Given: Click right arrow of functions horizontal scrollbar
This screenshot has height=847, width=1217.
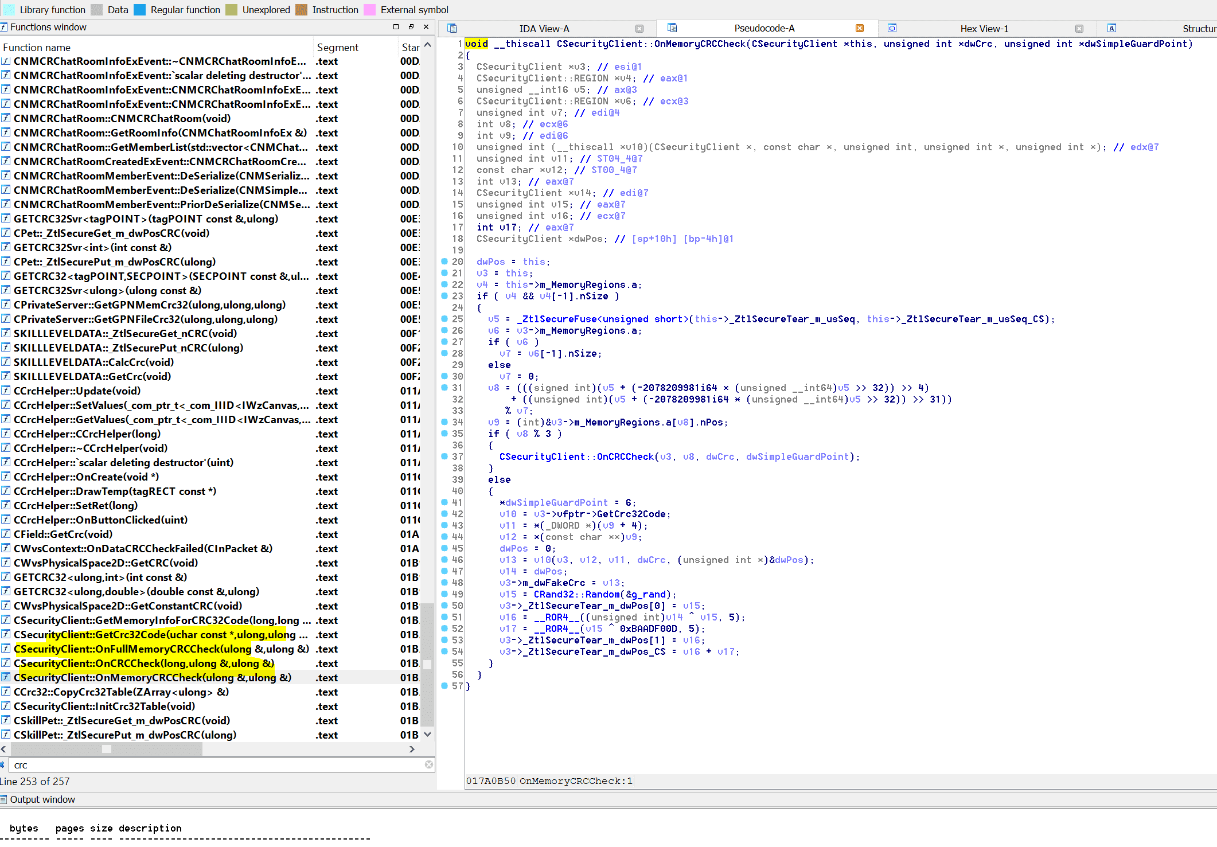Looking at the screenshot, I should 411,749.
